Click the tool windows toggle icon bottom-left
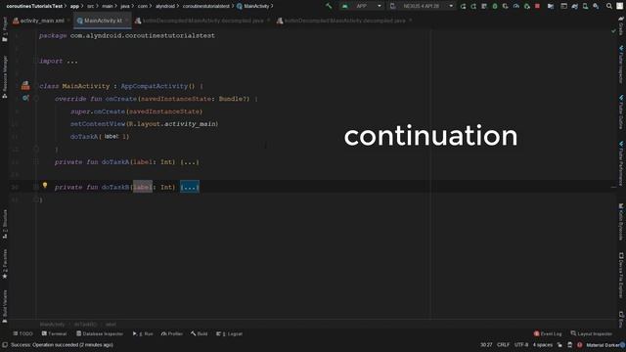The image size is (626, 352). 5,345
